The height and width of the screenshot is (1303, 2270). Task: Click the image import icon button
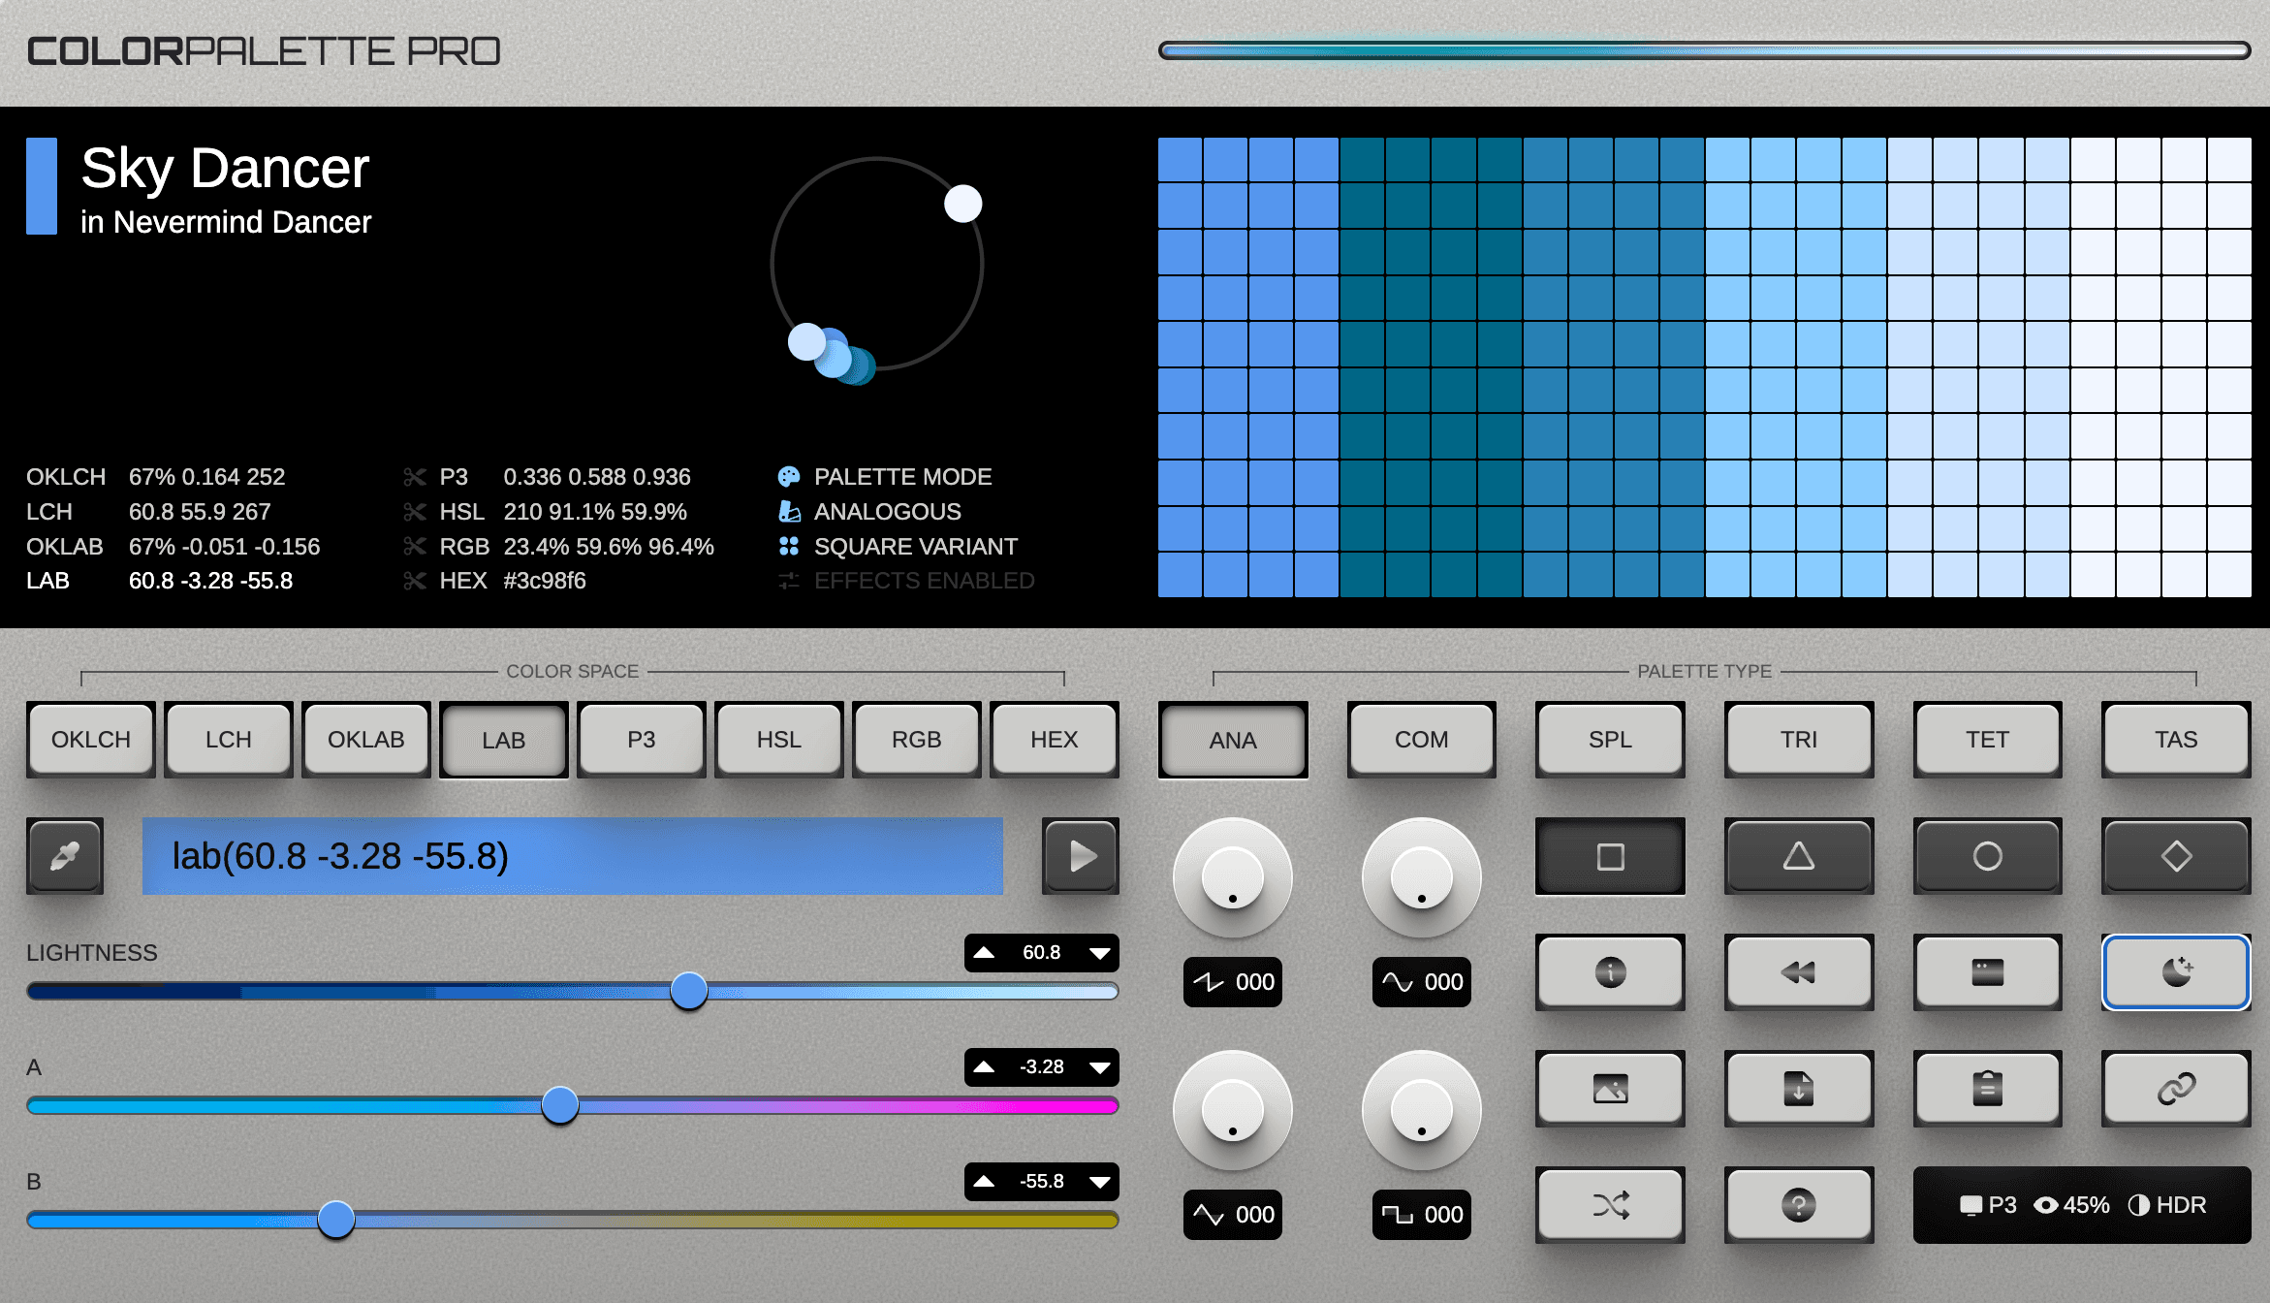click(1610, 1089)
